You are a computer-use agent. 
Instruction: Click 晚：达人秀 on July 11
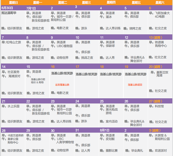click(x=107, y=58)
